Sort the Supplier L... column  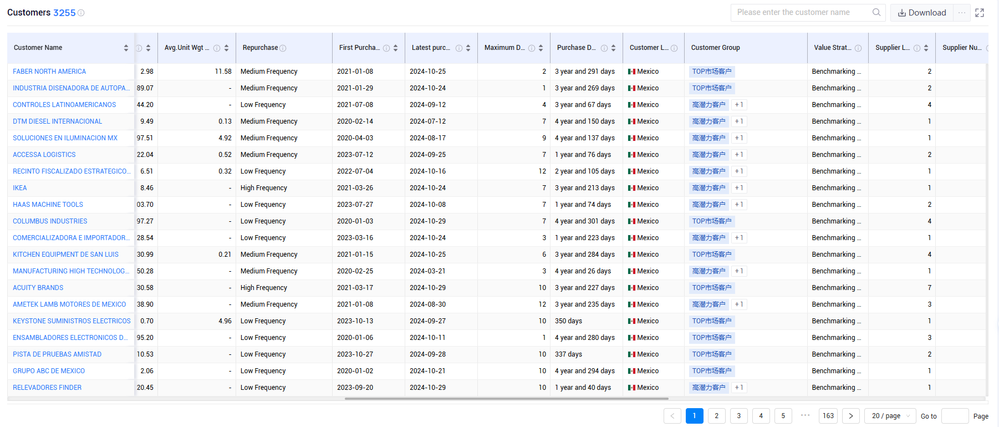[926, 48]
